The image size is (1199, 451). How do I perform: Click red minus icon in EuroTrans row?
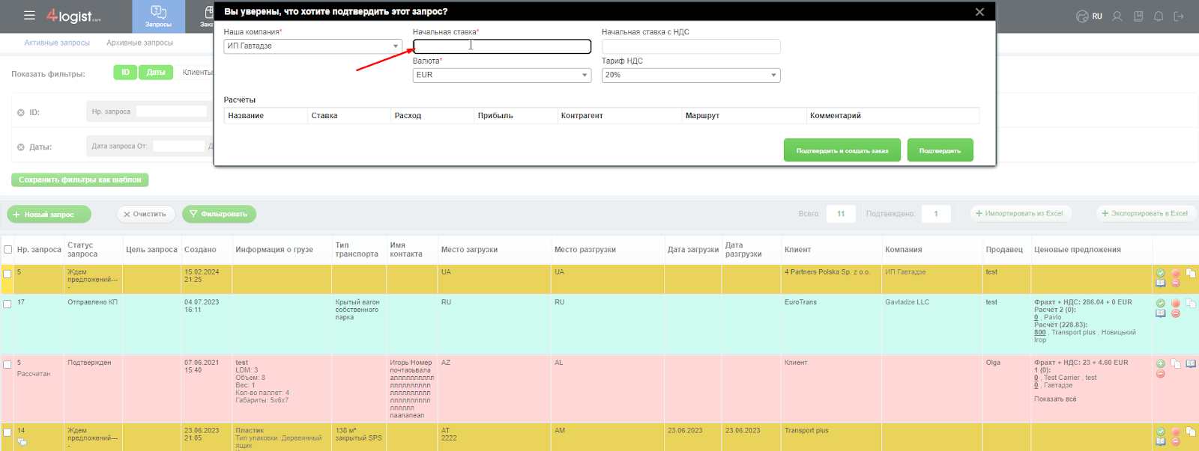1176,313
